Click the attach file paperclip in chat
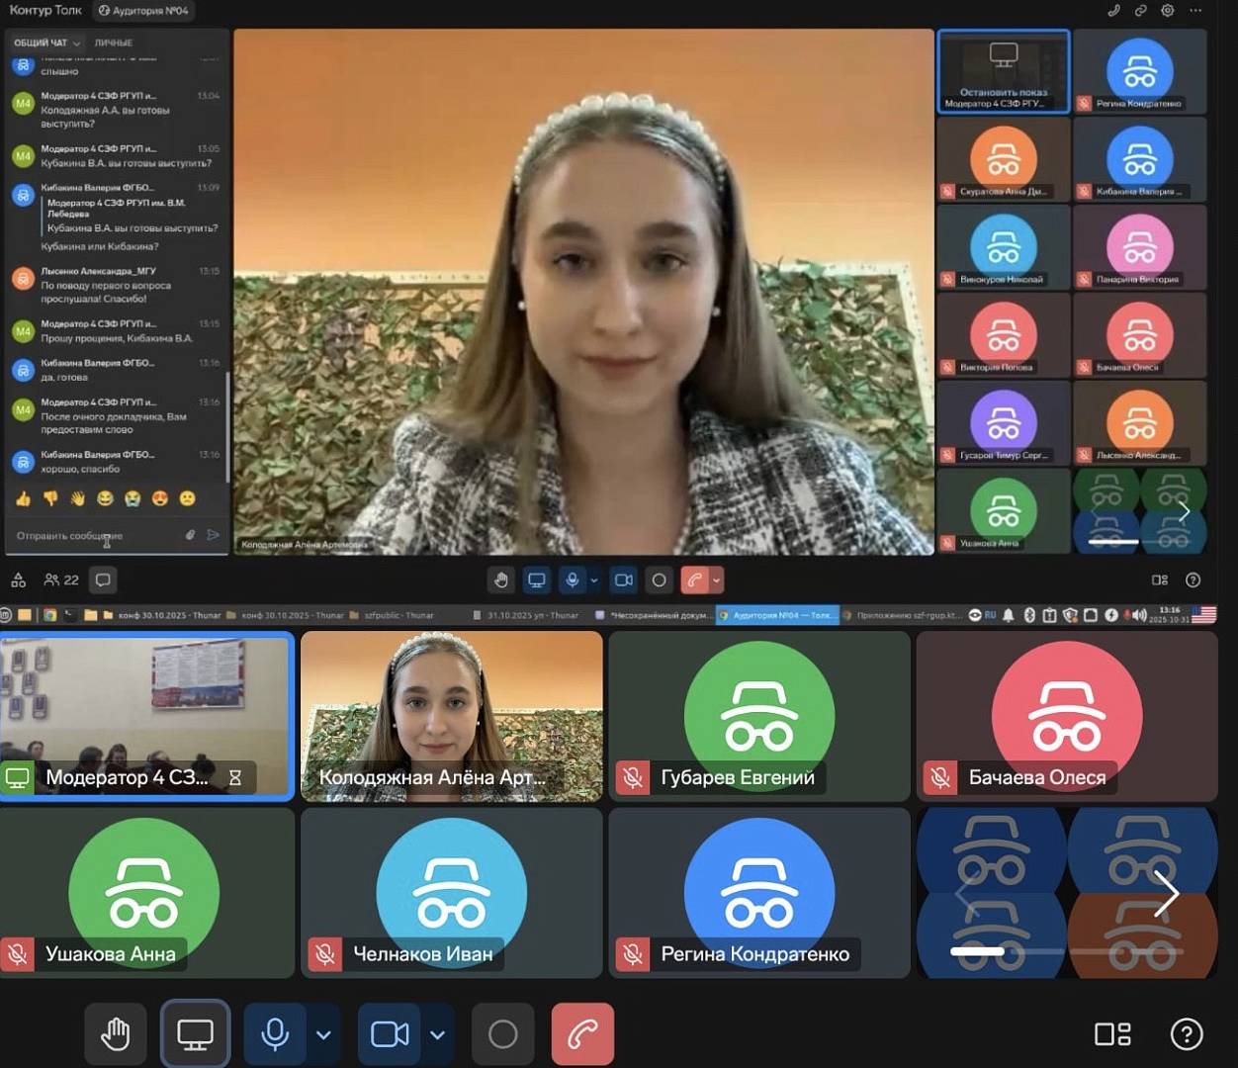 pos(190,535)
